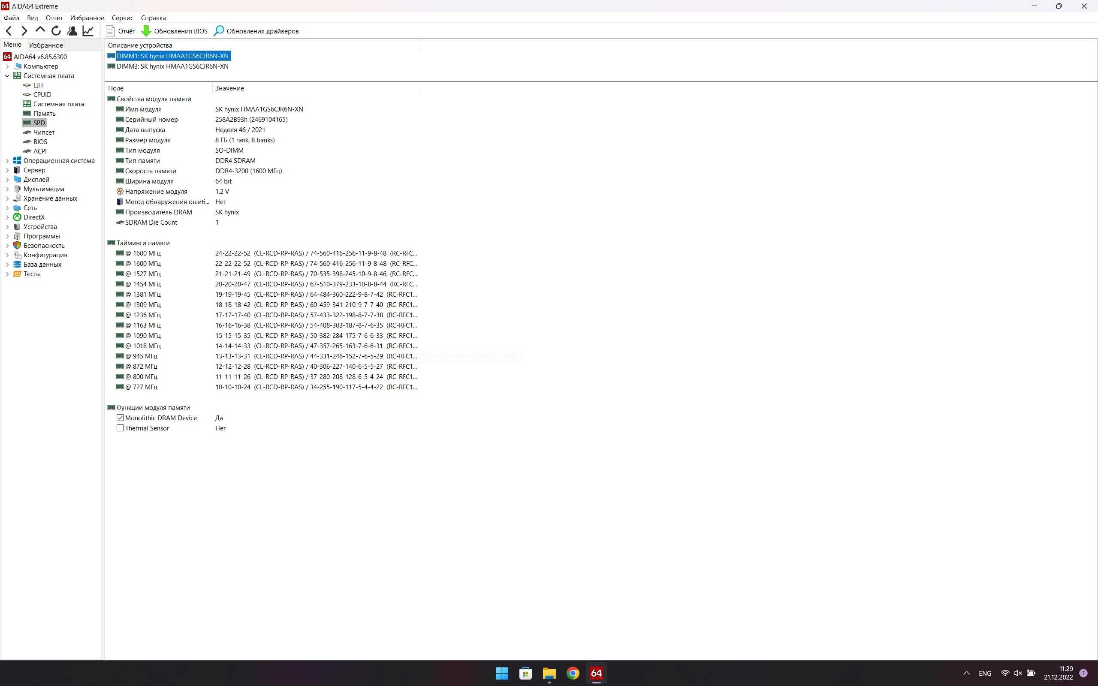
Task: Expand the Хранение данных node
Action: coord(7,198)
